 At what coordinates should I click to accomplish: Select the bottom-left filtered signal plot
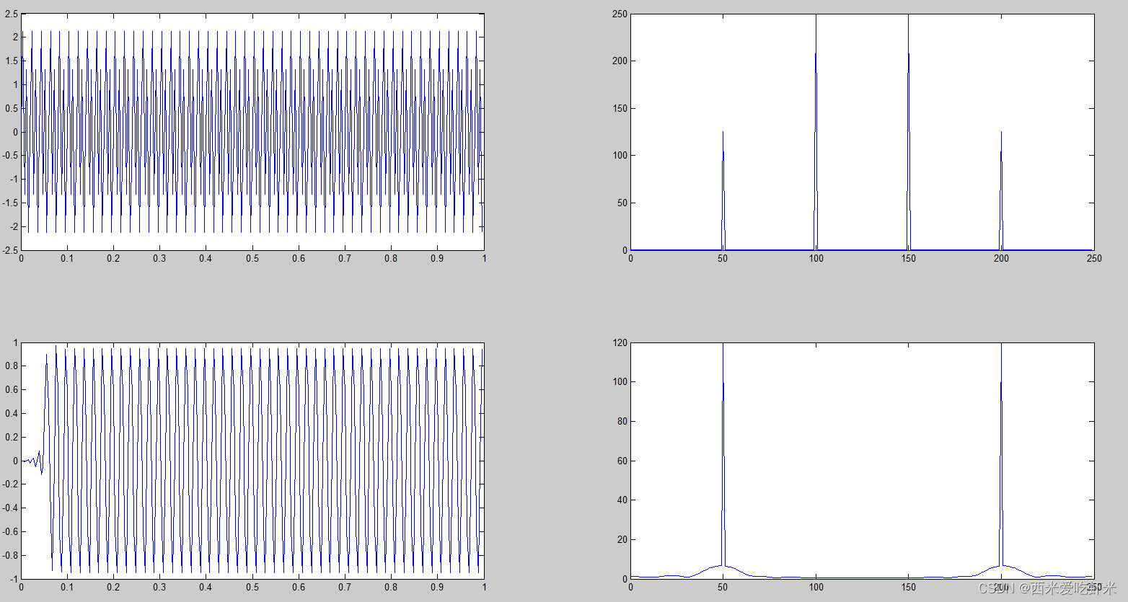coord(252,461)
